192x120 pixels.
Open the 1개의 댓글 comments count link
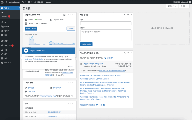pos(31,92)
